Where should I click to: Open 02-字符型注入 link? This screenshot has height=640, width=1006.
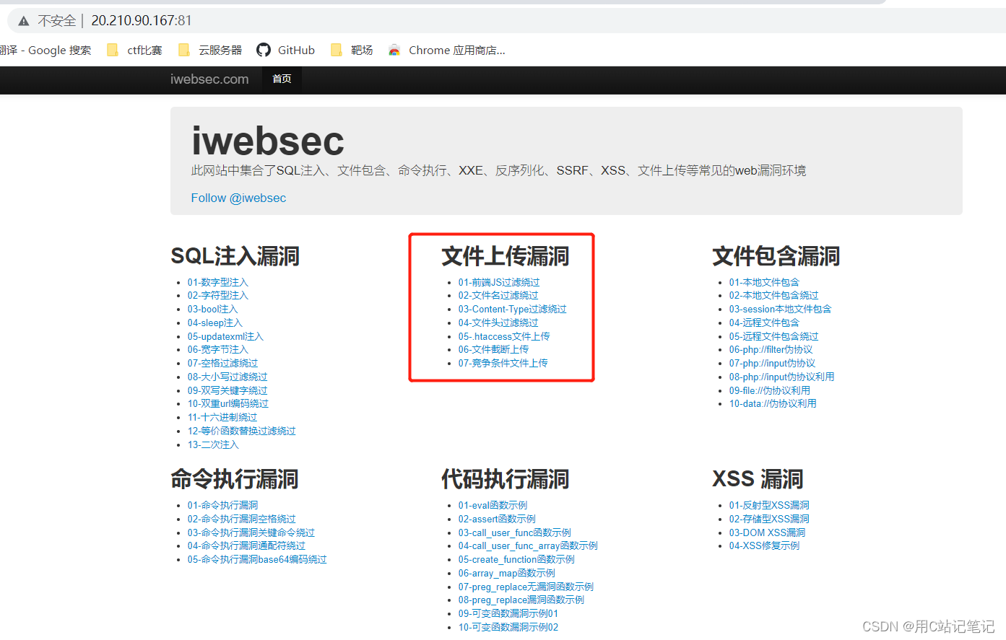218,295
